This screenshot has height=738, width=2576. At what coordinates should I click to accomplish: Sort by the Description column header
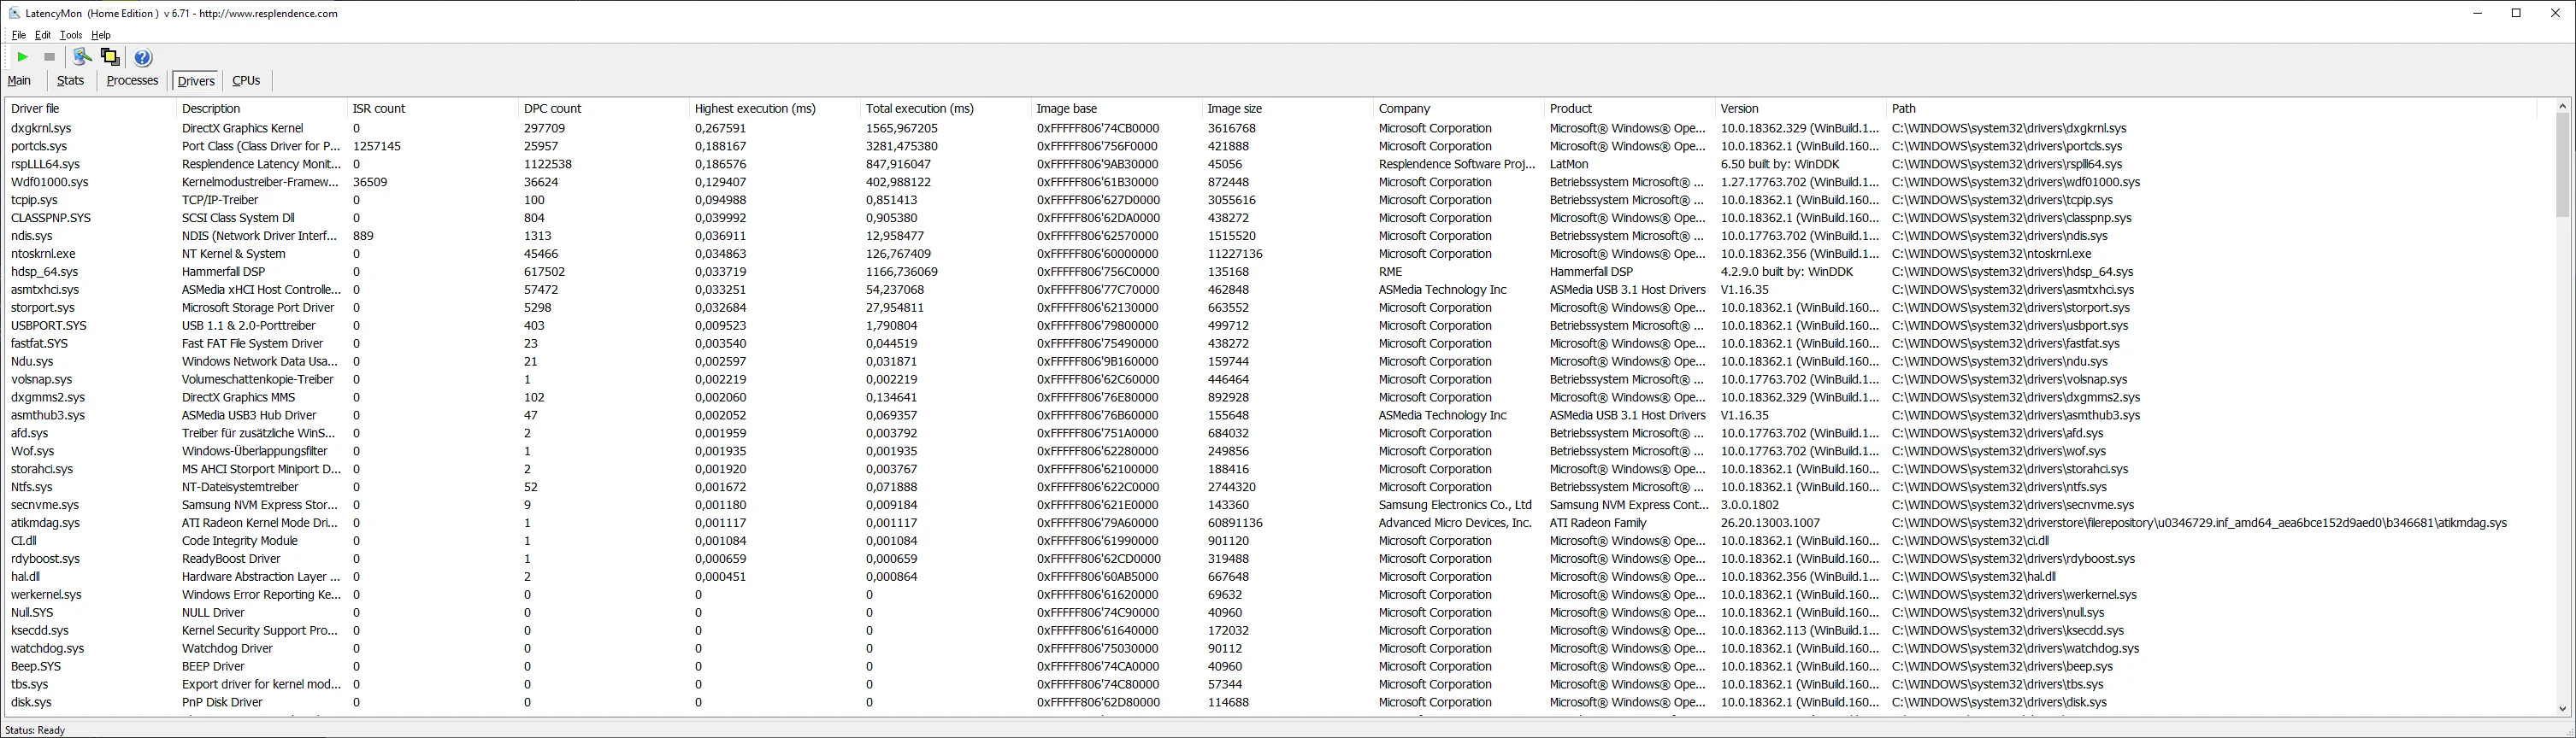(x=261, y=108)
